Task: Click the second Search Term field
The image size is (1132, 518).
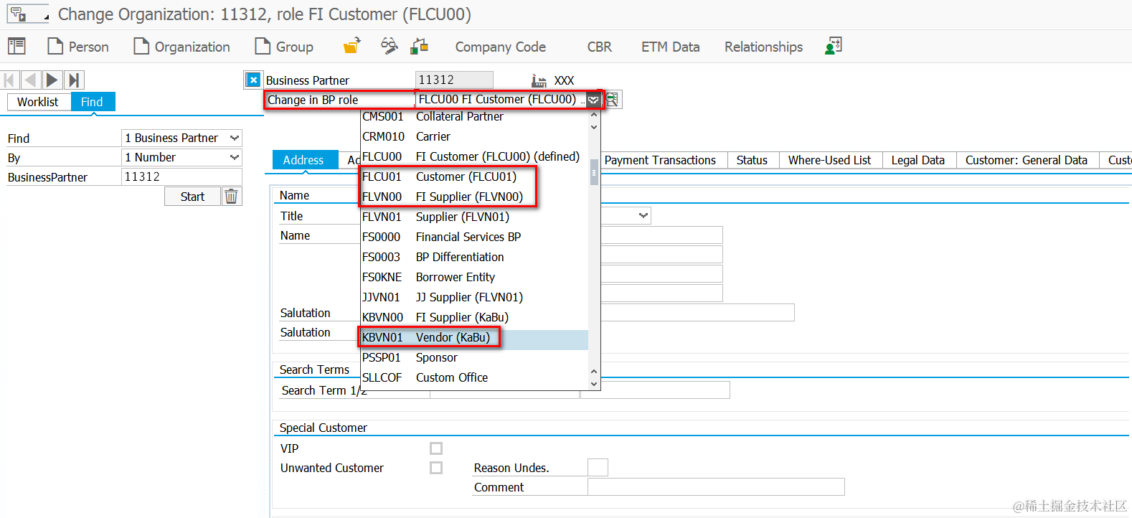Action: 655,390
